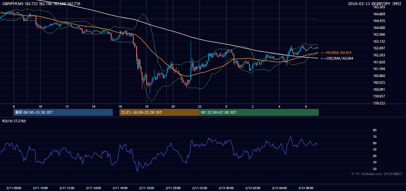
Task: Click the 40 SMA 162.423 label
Action: (x=336, y=53)
